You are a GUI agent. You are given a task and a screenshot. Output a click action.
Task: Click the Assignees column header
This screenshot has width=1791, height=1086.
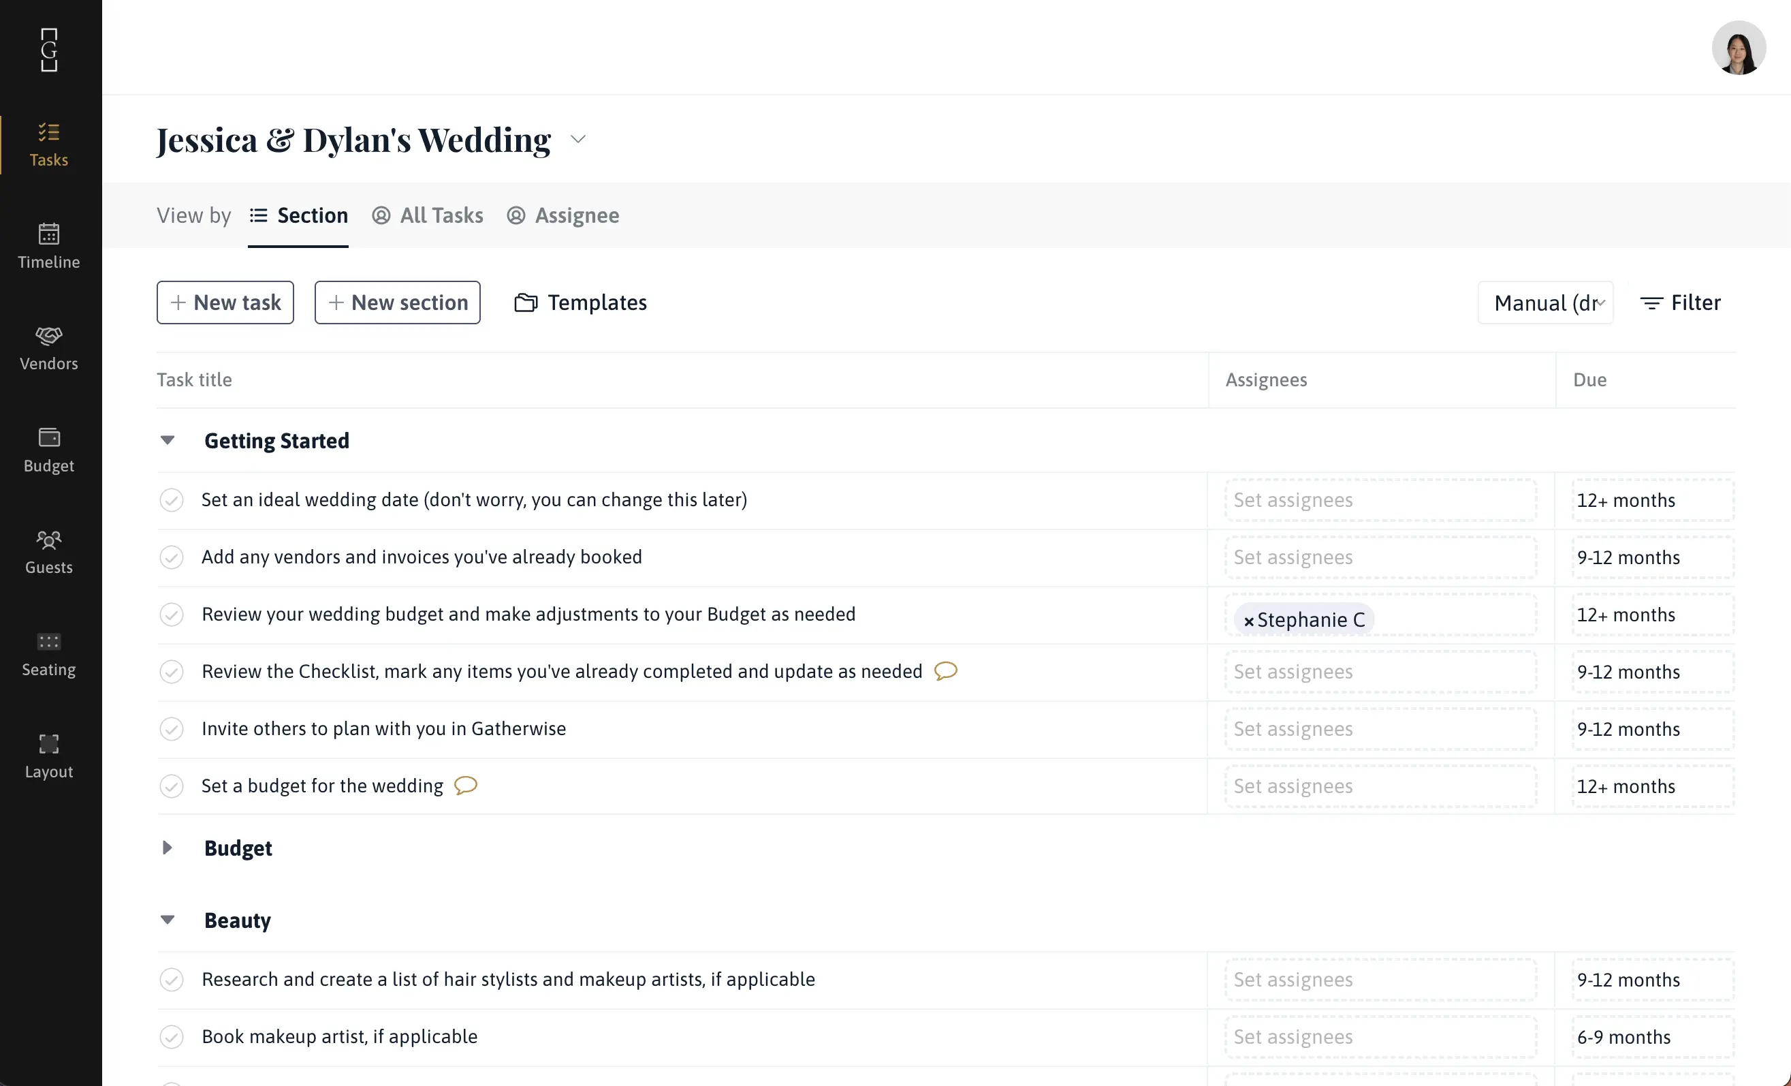click(1266, 379)
